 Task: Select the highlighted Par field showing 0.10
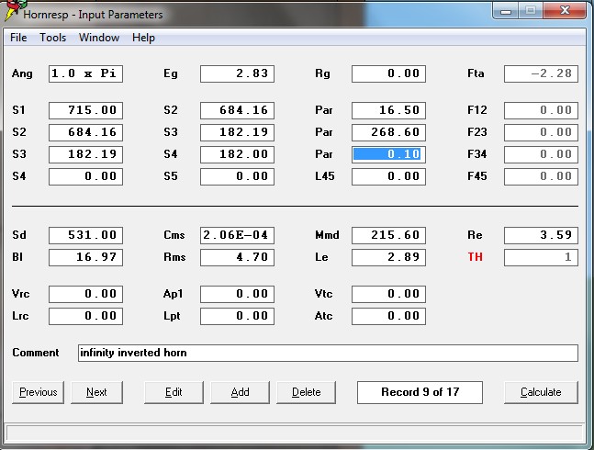(x=388, y=154)
